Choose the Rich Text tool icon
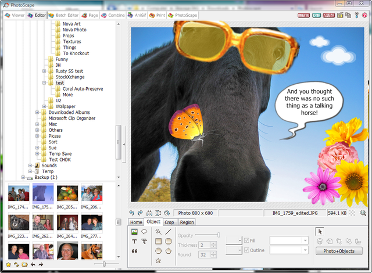Viewport: 372px width, 273px height. coord(144,241)
